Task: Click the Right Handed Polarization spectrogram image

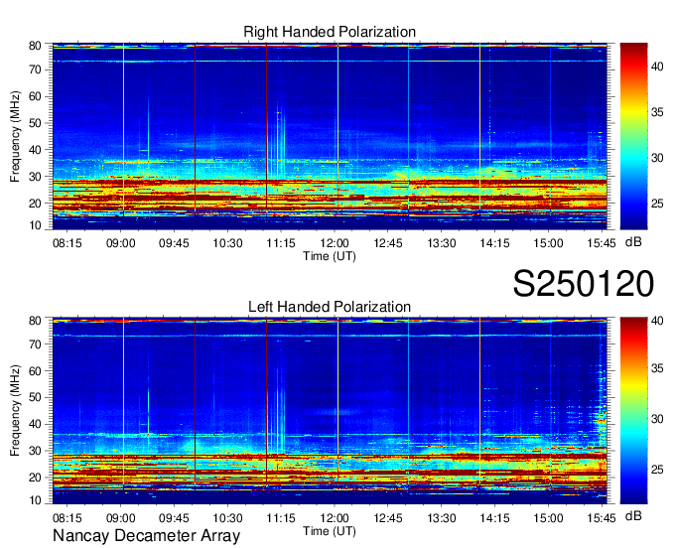Action: (330, 136)
